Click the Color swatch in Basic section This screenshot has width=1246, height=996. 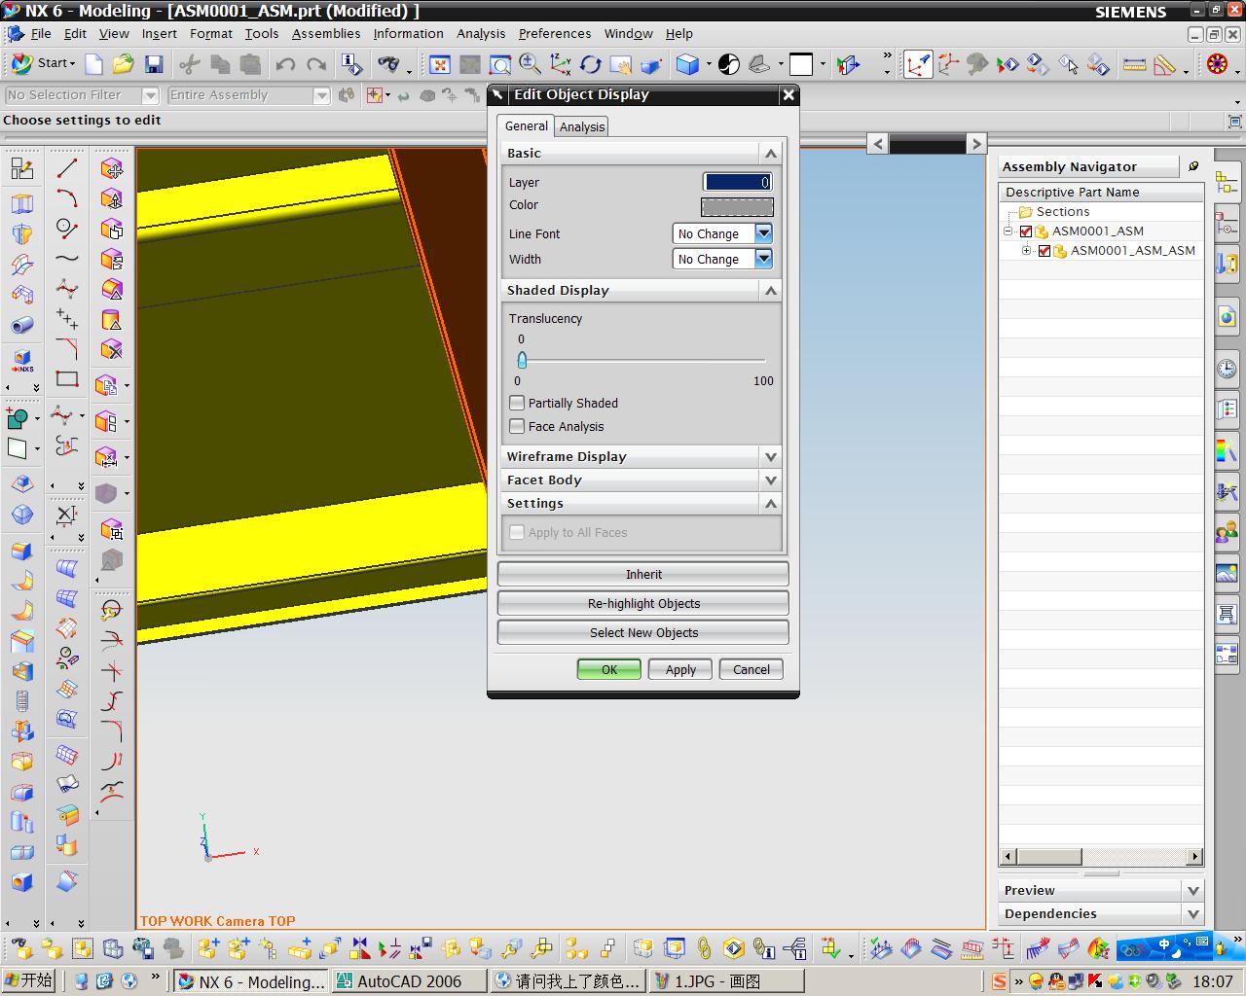tap(737, 206)
